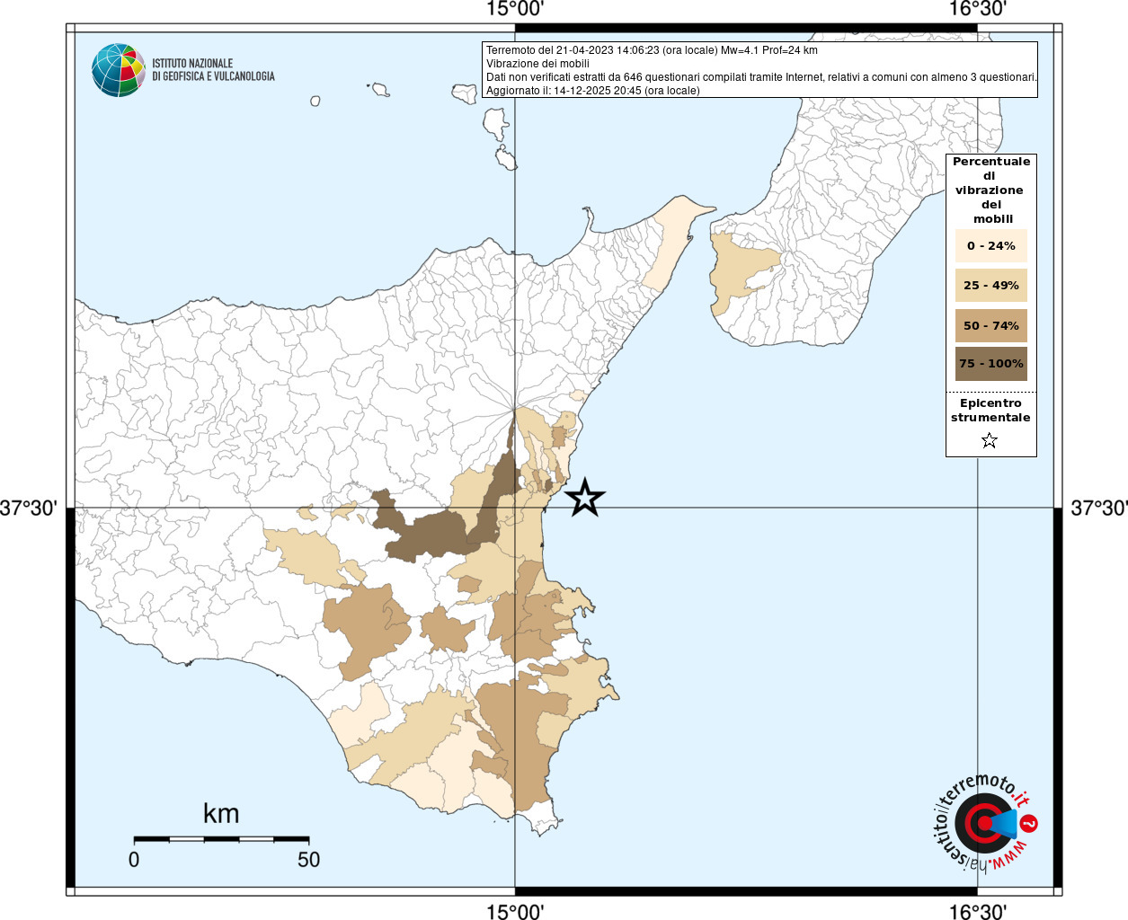Click the INGV globe logo

119,70
